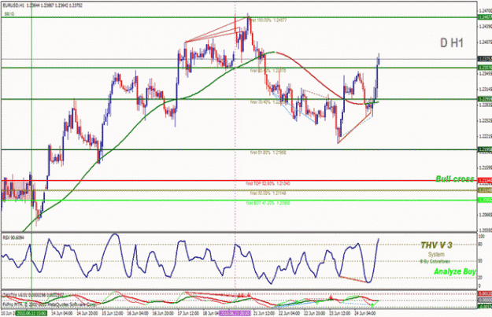Click the 'Analyze Buy' label
The height and width of the screenshot is (317, 492).
(x=455, y=271)
